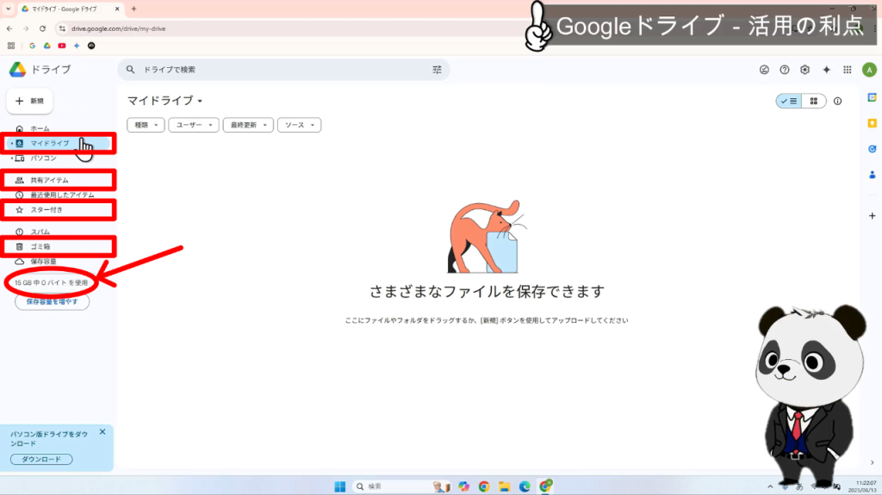Open the tab search chevron in Chrome
Screen dimensions: 882x495
pos(8,9)
